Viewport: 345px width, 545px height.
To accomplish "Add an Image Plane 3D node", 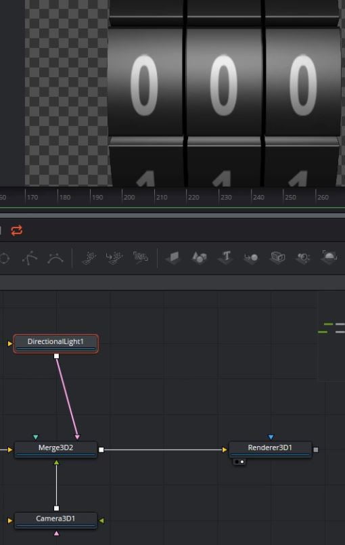I will [x=173, y=257].
